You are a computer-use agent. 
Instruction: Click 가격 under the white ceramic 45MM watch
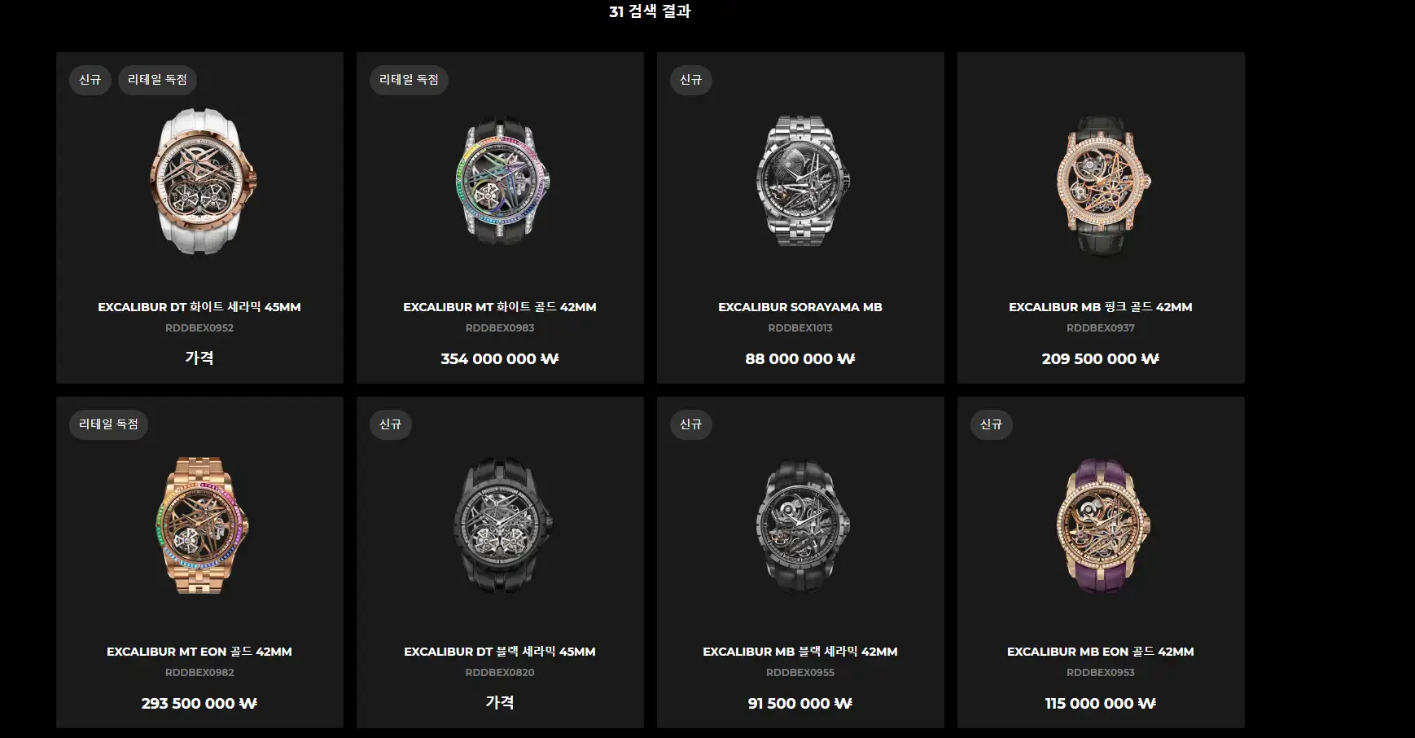pos(199,358)
